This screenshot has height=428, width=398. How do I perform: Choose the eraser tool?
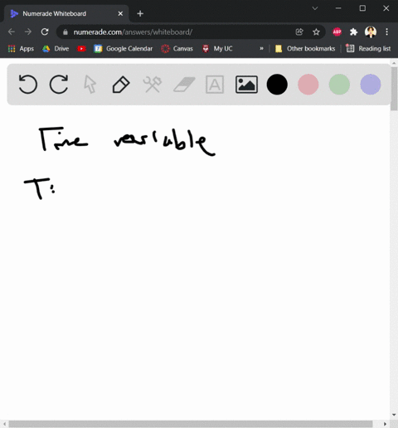(x=184, y=85)
